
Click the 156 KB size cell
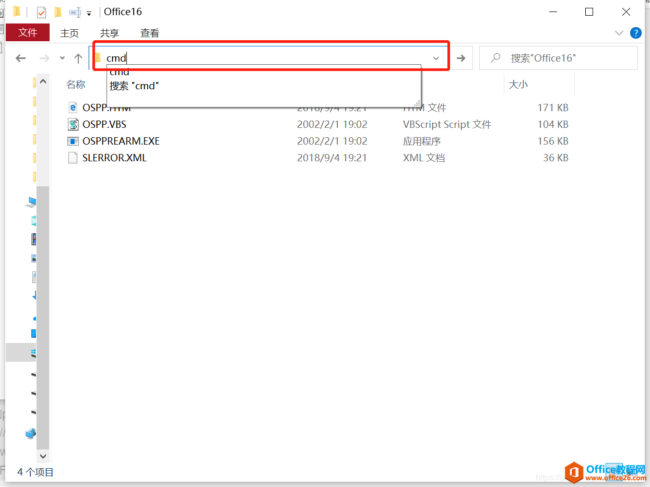coord(553,141)
